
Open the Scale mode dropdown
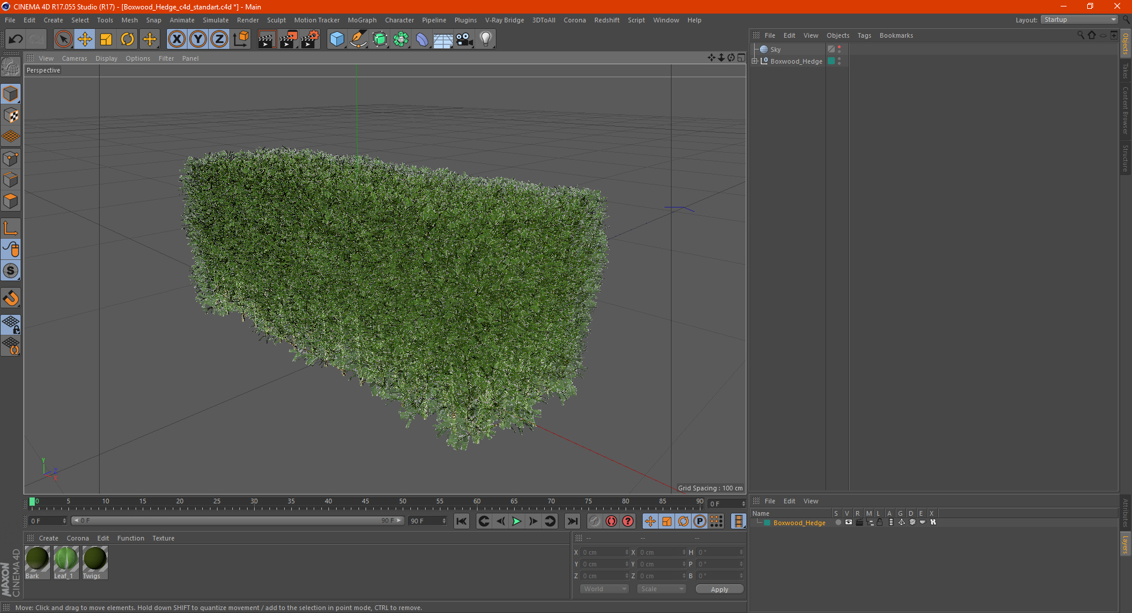pos(662,589)
